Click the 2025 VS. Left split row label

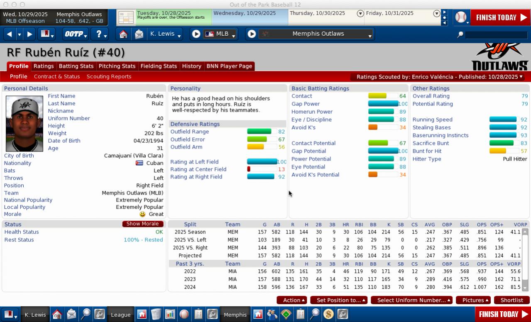[x=190, y=240]
